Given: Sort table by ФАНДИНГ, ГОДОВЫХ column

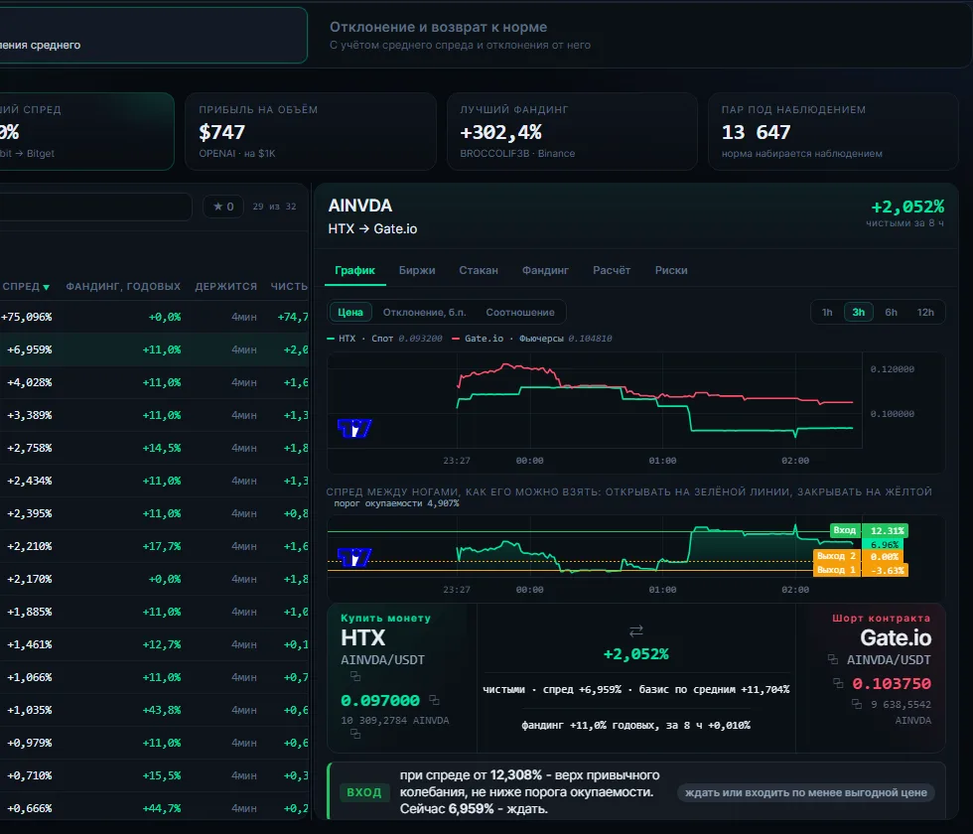Looking at the screenshot, I should (x=123, y=286).
